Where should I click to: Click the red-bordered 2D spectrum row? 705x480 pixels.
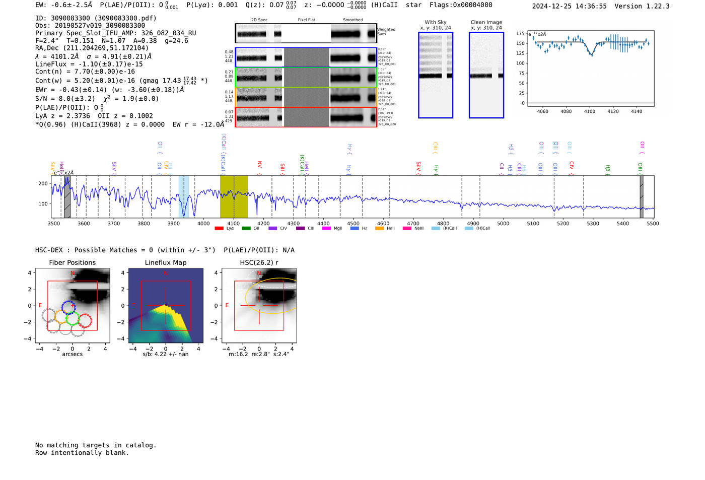pyautogui.click(x=306, y=117)
